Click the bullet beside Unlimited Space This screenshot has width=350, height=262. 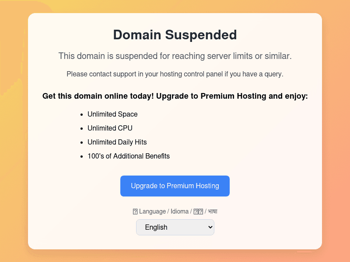click(81, 114)
